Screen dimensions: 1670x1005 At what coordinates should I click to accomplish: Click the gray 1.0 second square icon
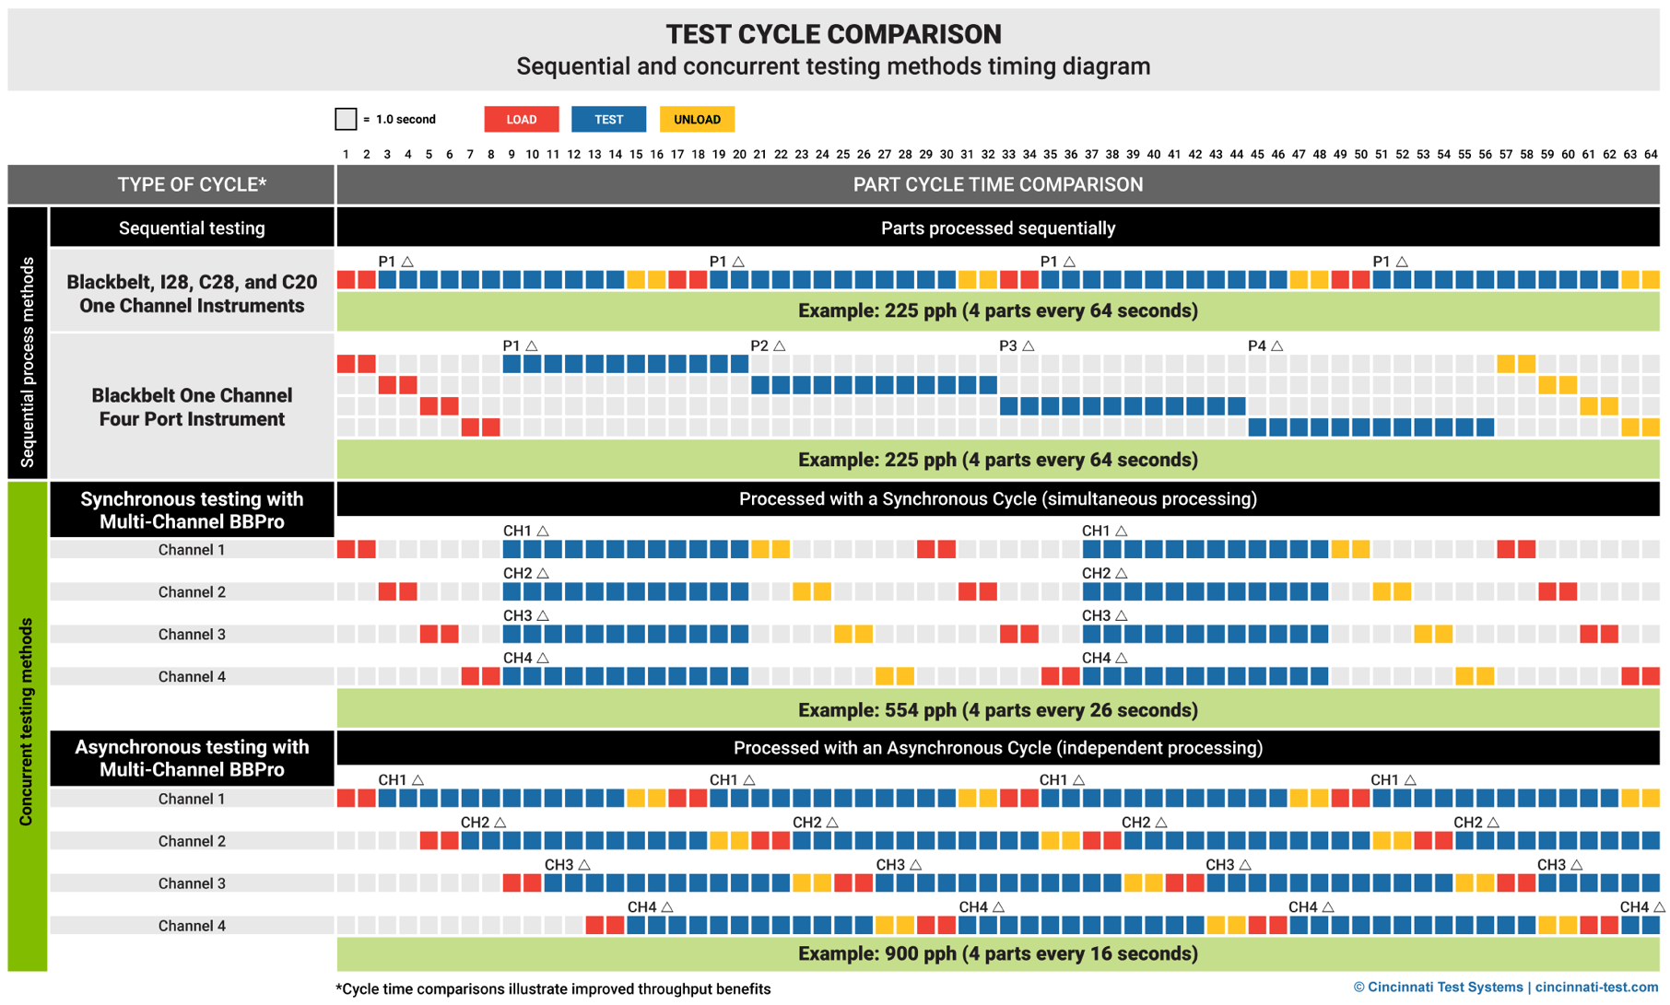[x=346, y=119]
